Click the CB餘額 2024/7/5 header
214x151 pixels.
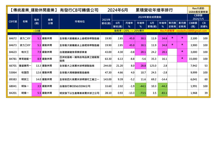[198, 17]
